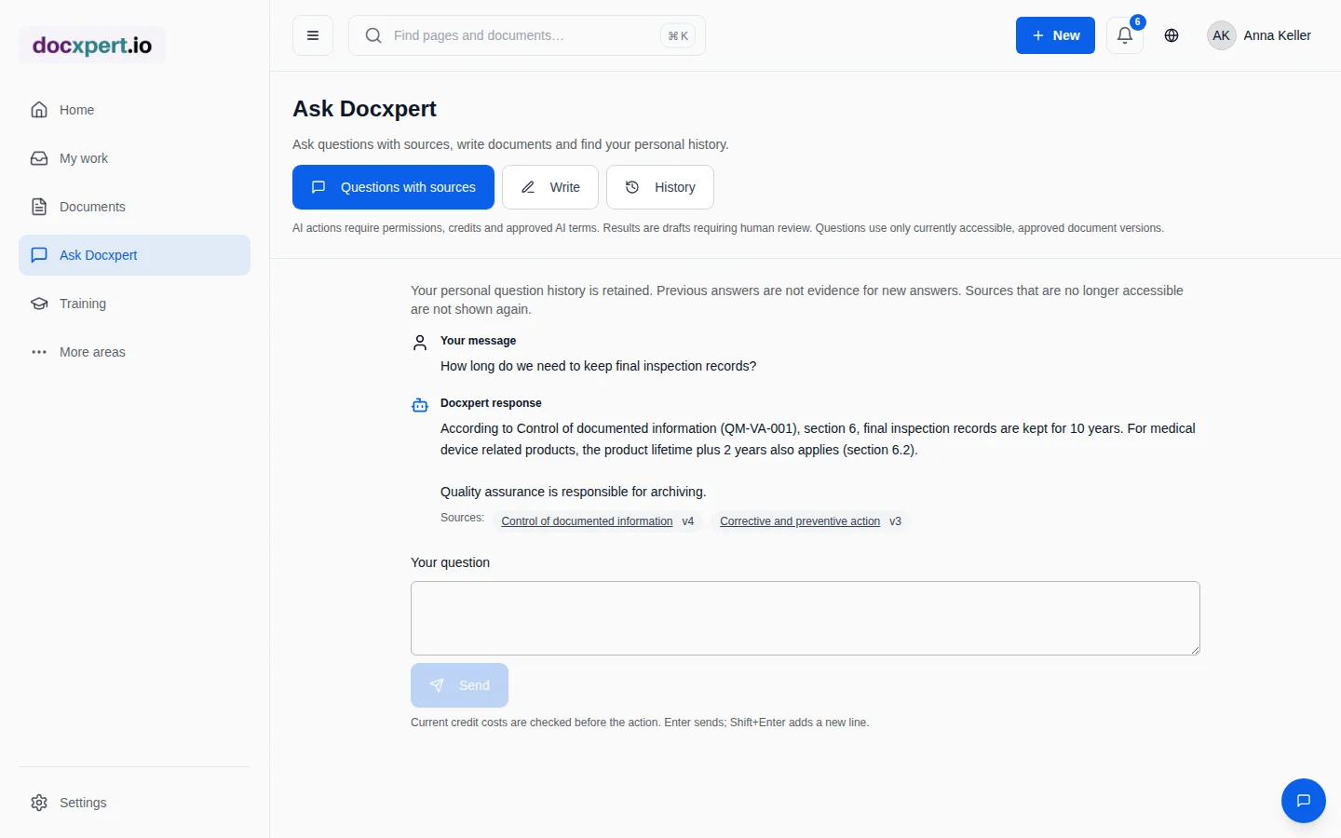1341x838 pixels.
Task: Click the "How long do we need" message text
Action: (598, 366)
